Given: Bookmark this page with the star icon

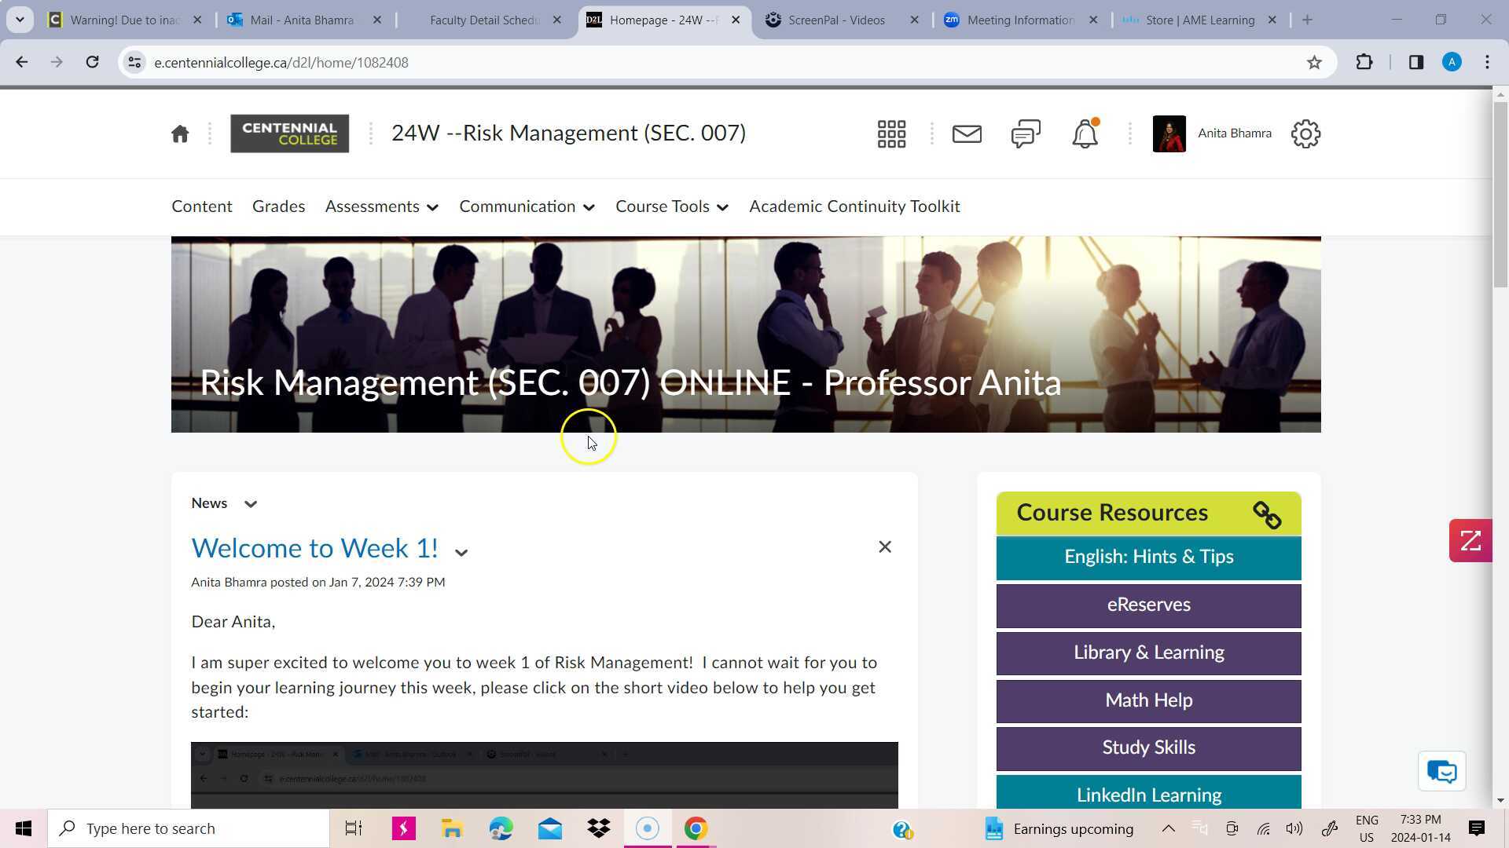Looking at the screenshot, I should pyautogui.click(x=1314, y=62).
